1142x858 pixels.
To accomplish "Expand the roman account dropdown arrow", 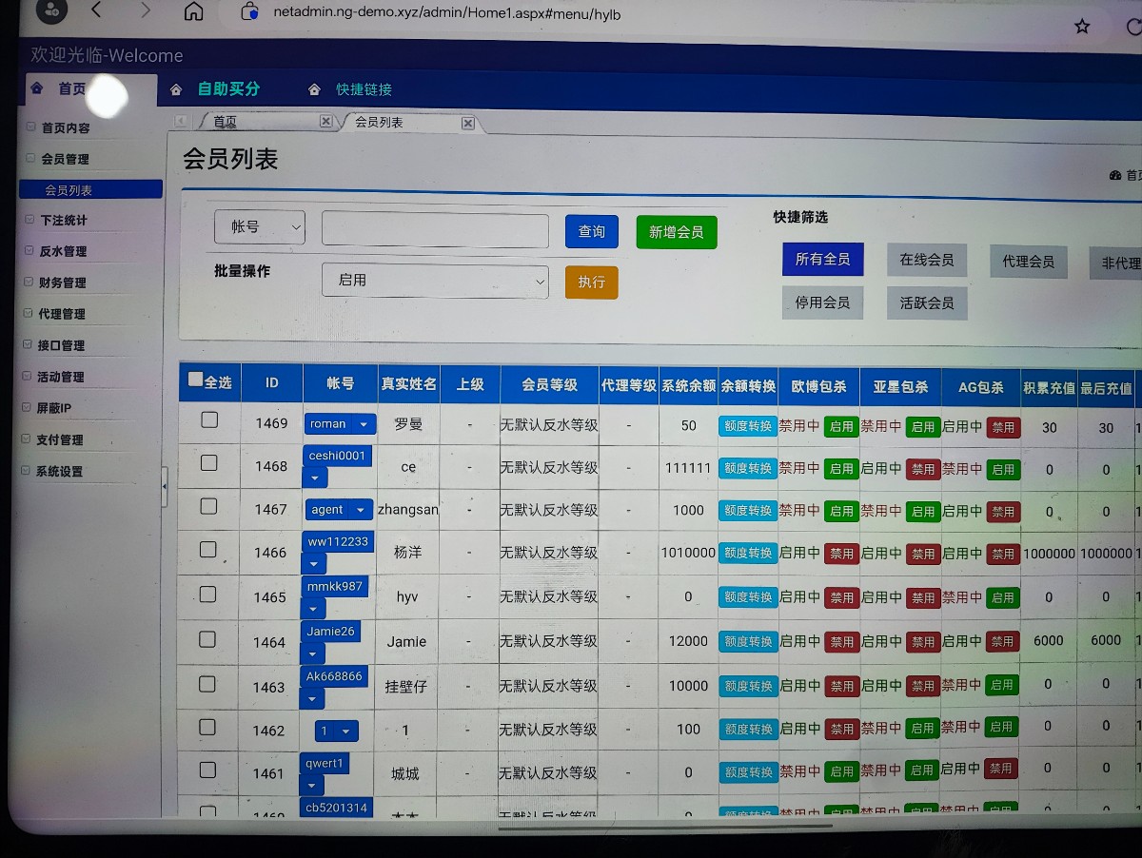I will pos(363,424).
